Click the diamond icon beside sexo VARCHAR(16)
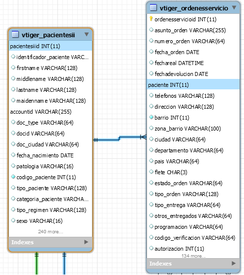 click(x=13, y=220)
